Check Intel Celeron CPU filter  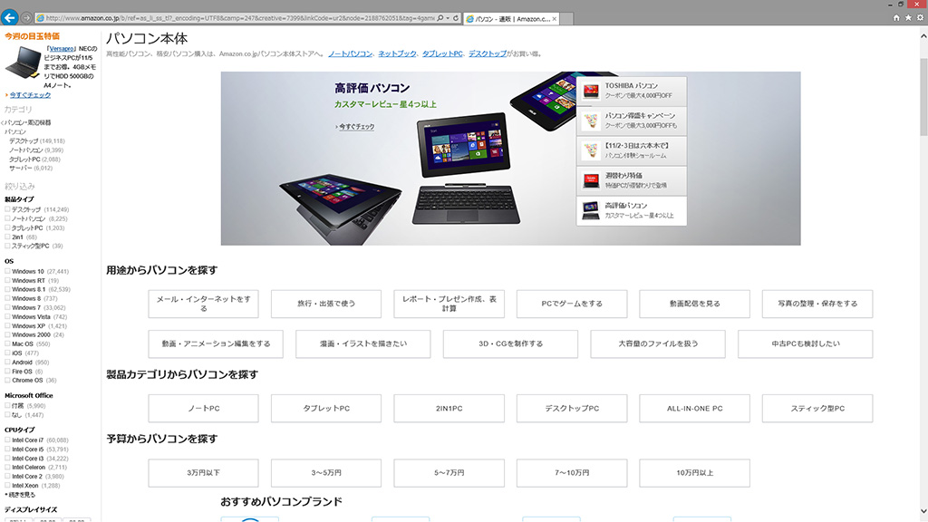[7, 467]
